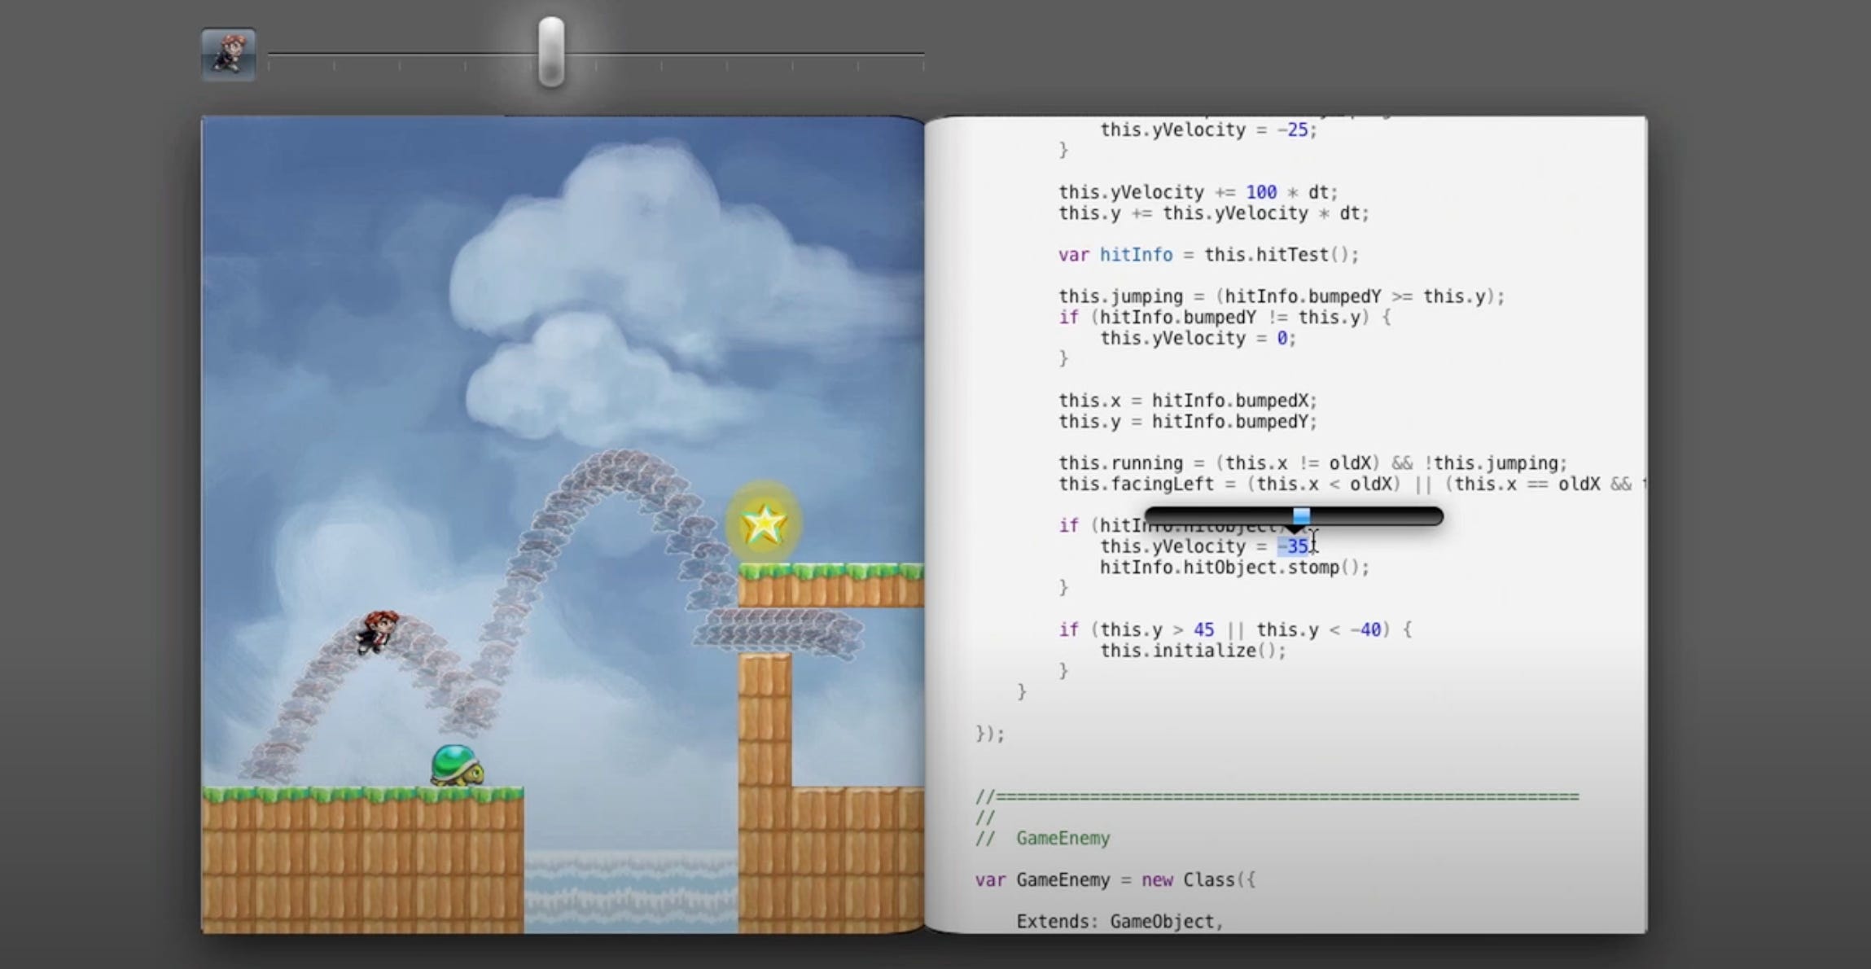Click the black value slider track popup

tap(1294, 516)
